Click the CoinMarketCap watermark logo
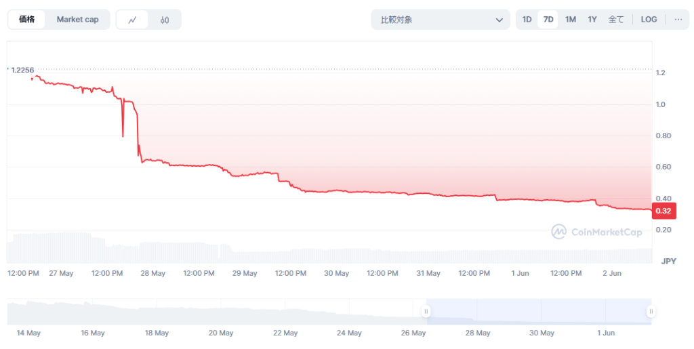This screenshot has height=349, width=694. point(596,232)
